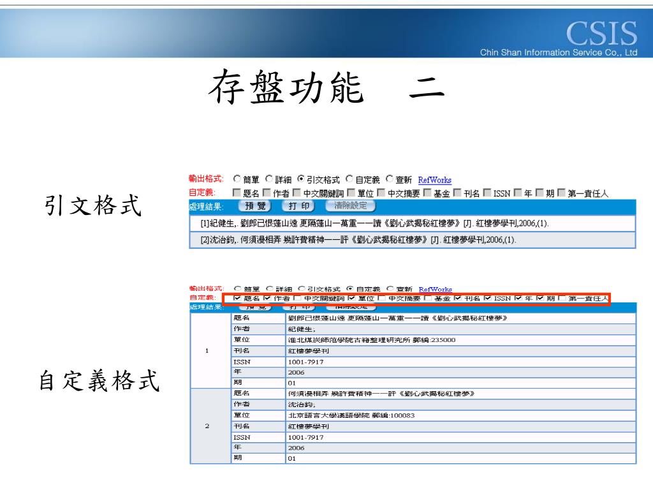Check 中文關鍵詞 checkbox in lower panel
The image size is (653, 490).
tap(297, 298)
